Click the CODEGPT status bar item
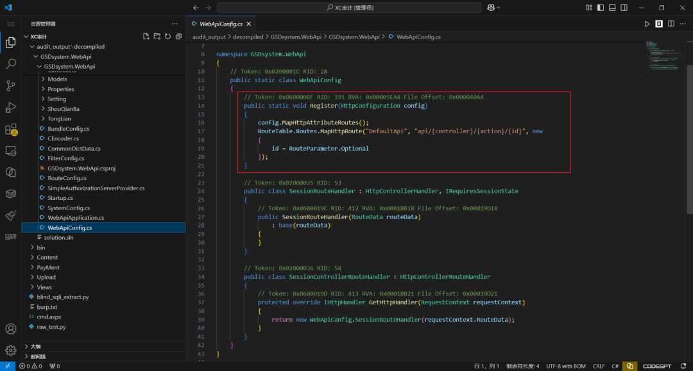 click(x=657, y=366)
